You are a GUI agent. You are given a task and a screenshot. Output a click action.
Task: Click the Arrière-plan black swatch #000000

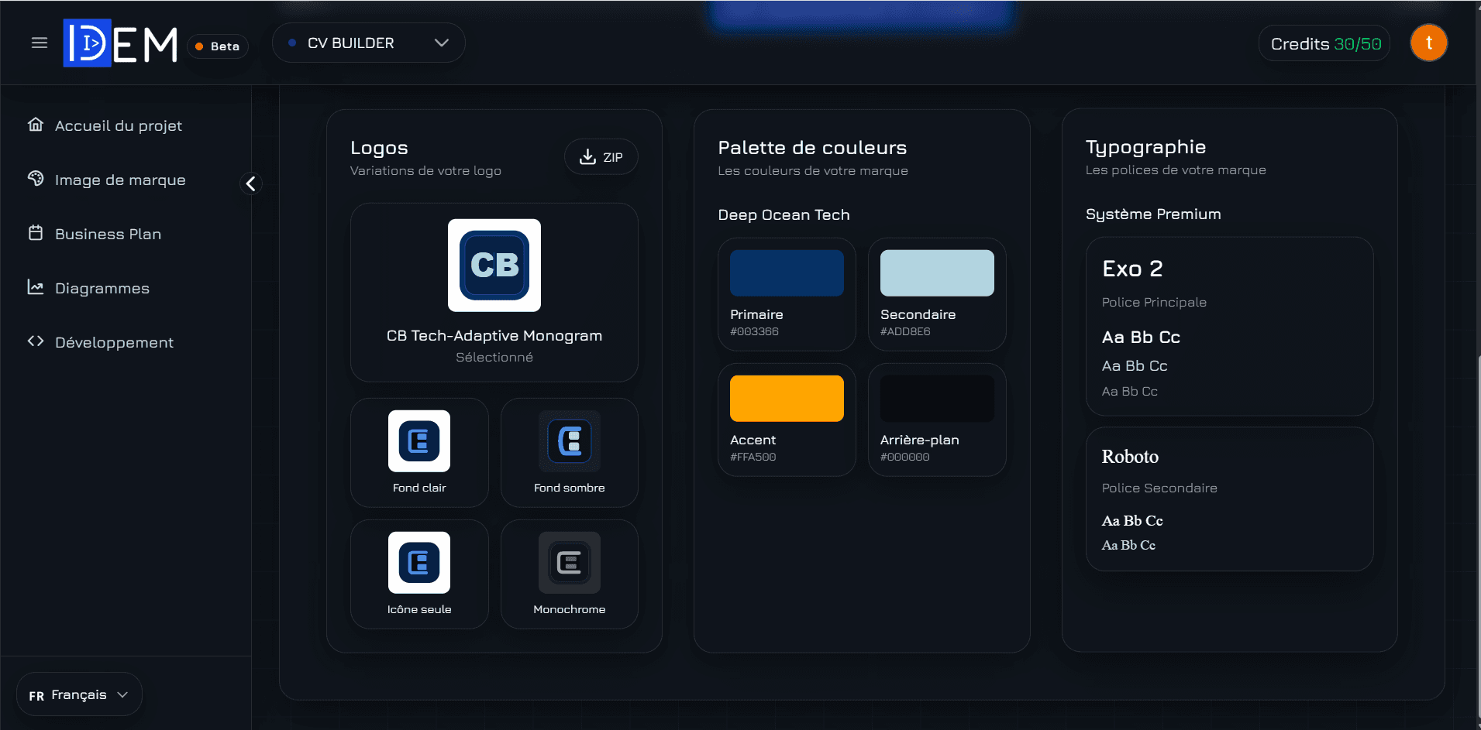[937, 398]
